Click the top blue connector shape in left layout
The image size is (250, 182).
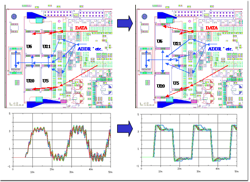(36, 15)
